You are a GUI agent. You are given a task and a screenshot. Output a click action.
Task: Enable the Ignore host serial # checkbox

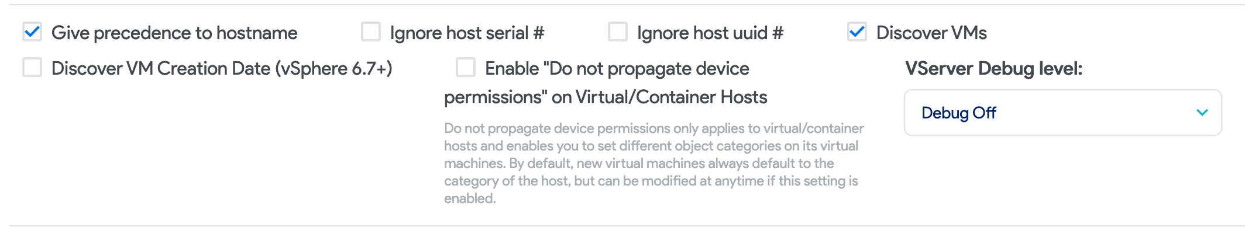coord(371,32)
